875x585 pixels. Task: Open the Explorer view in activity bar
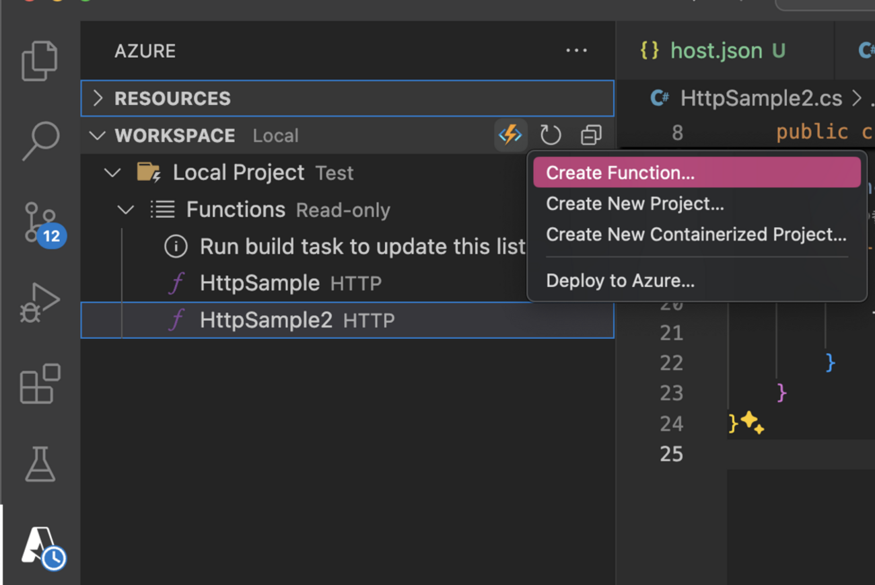(x=40, y=61)
